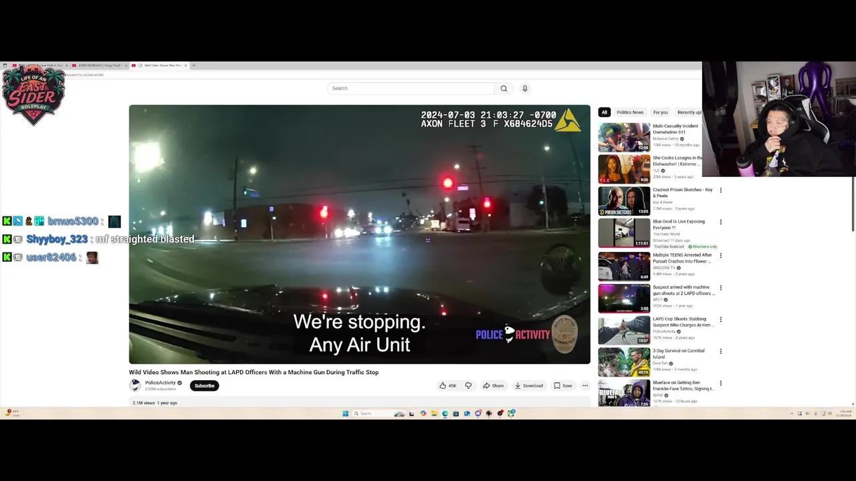Select the Politics News filter chip
This screenshot has height=481, width=856.
(x=630, y=112)
